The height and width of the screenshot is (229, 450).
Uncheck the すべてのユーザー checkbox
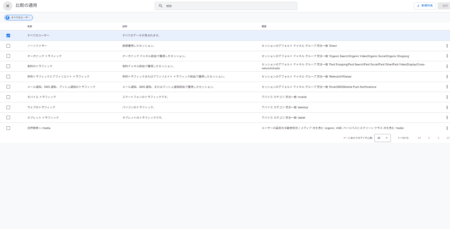(8, 36)
